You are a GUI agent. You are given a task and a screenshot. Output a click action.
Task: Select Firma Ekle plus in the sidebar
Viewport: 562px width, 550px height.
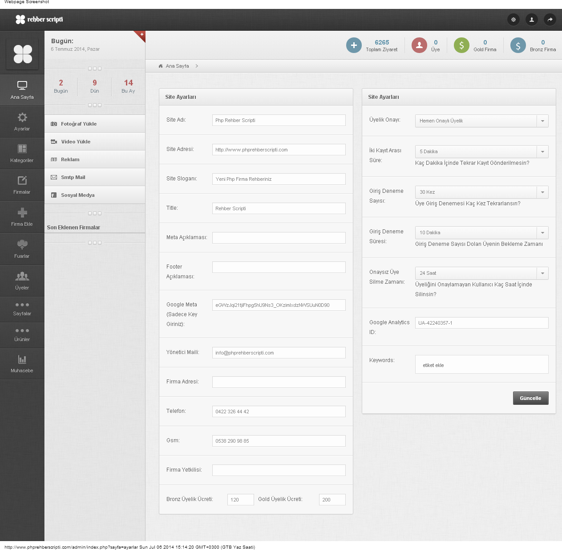(x=22, y=217)
